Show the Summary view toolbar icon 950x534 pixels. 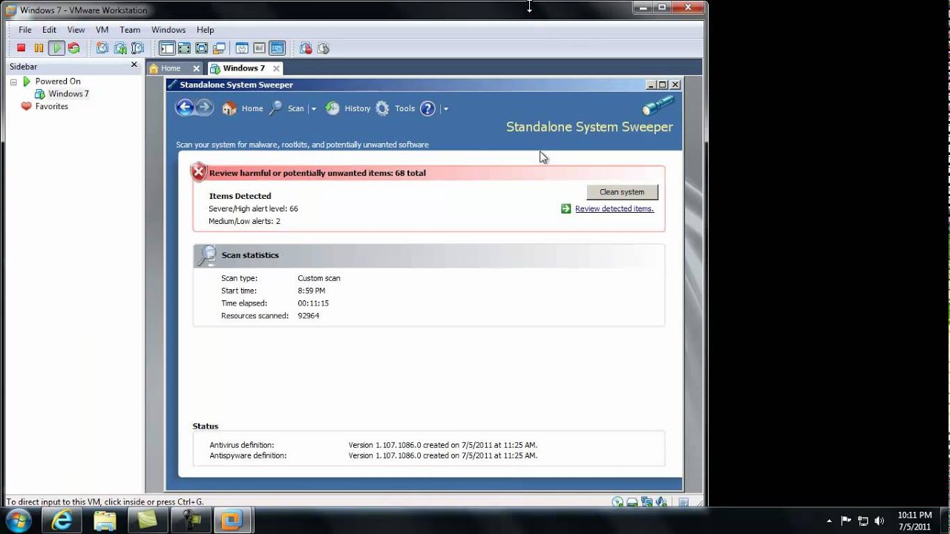pyautogui.click(x=242, y=48)
